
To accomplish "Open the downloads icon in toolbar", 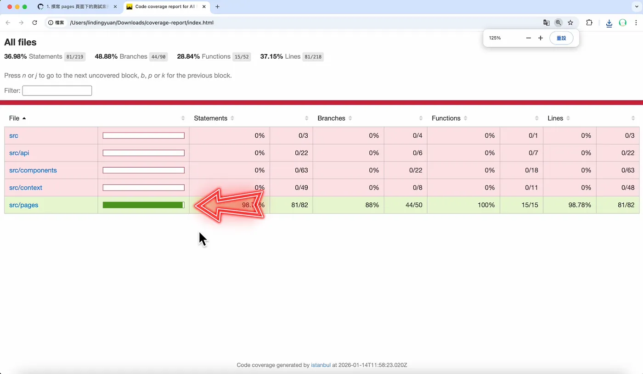I will click(609, 23).
